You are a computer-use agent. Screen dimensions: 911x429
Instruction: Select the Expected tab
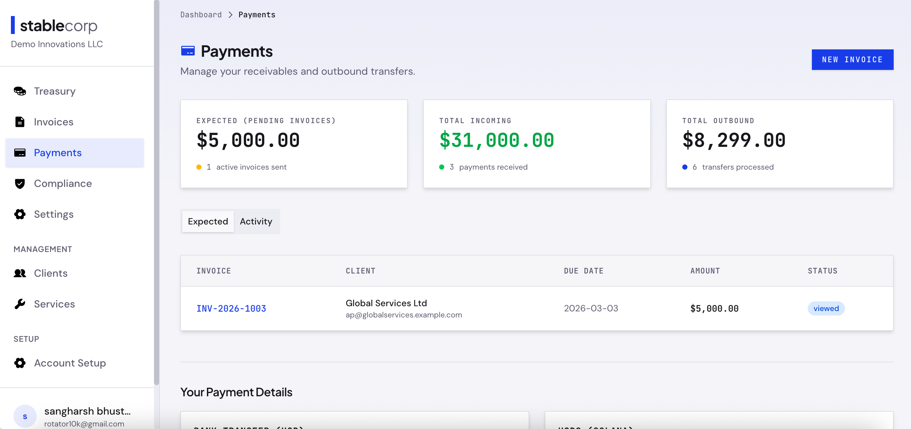(208, 222)
